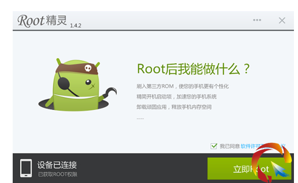Click the Root后我能做什么？ heading
298x183 pixels.
[193, 69]
